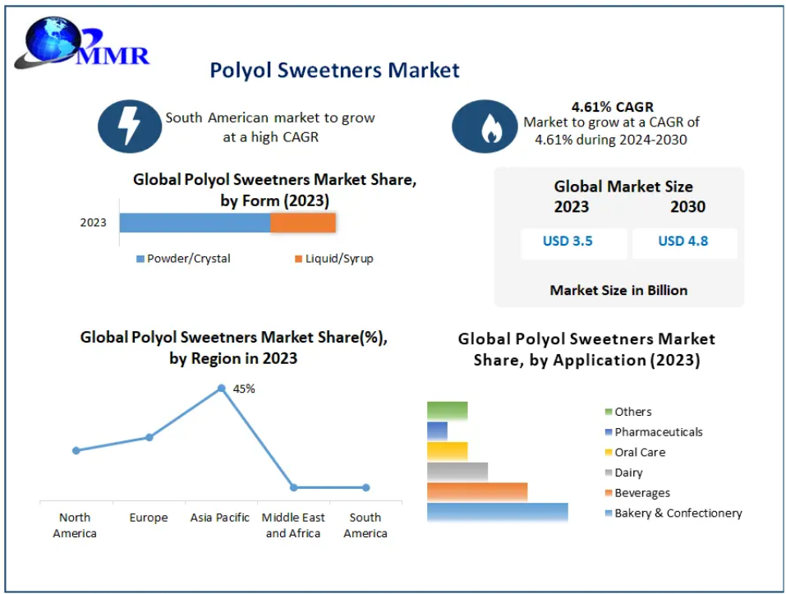Click the USD 4.8 market size box
Image resolution: width=786 pixels, height=594 pixels.
pyautogui.click(x=683, y=242)
